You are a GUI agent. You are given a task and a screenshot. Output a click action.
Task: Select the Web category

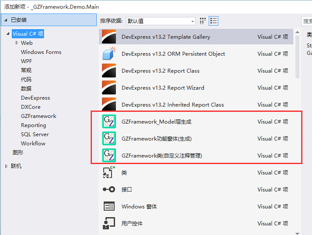[27, 43]
